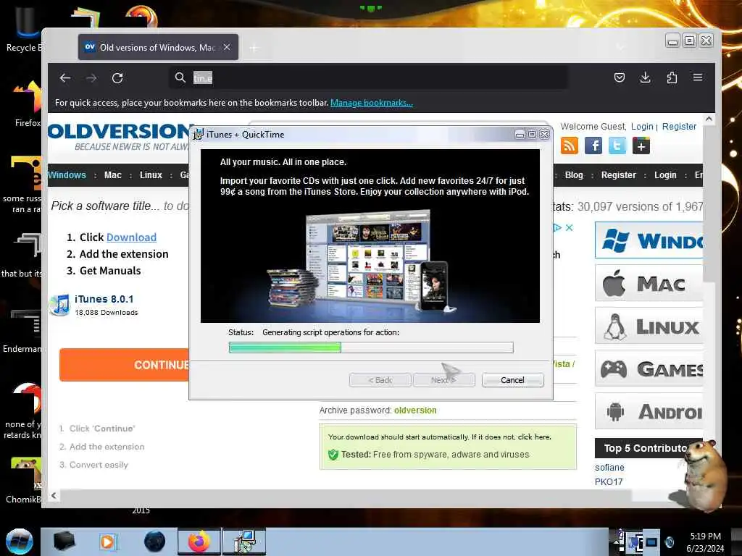
Task: Click the Download link in step 1
Action: (x=131, y=237)
